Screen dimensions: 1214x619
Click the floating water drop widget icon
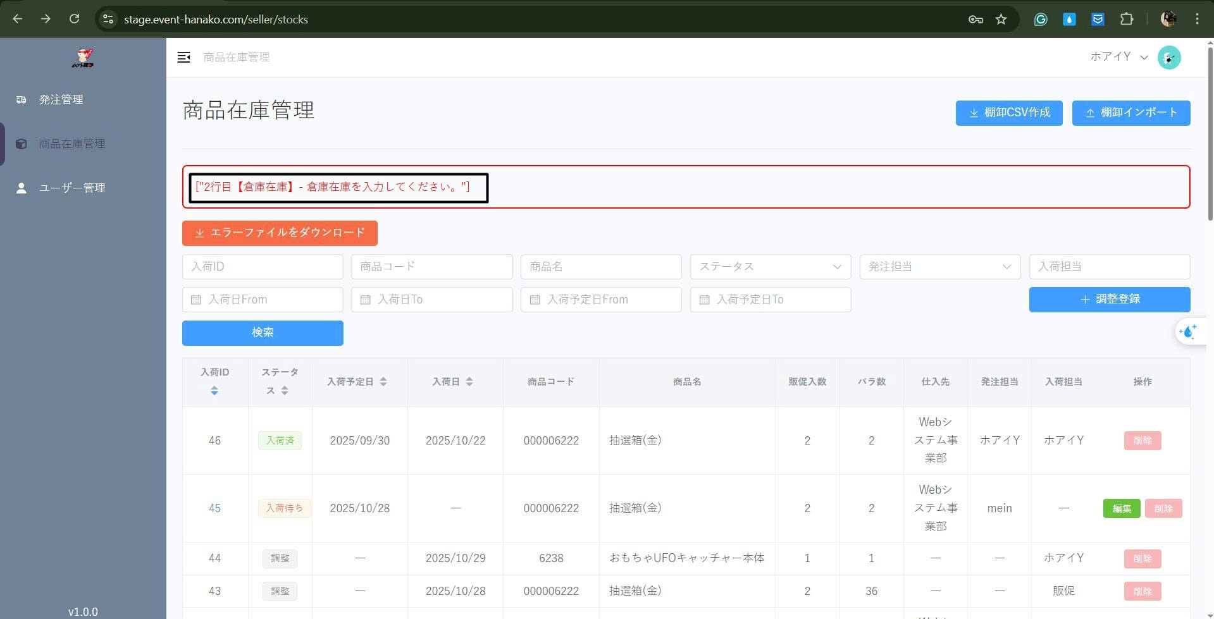1187,332
